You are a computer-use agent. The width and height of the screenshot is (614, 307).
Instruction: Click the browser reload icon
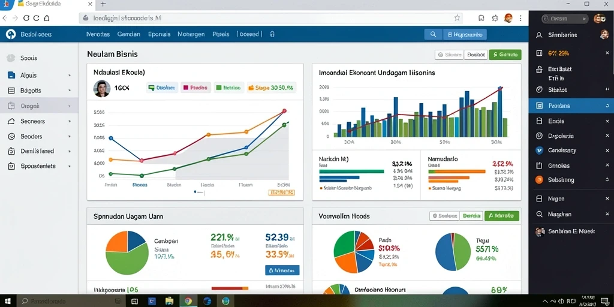coord(26,18)
